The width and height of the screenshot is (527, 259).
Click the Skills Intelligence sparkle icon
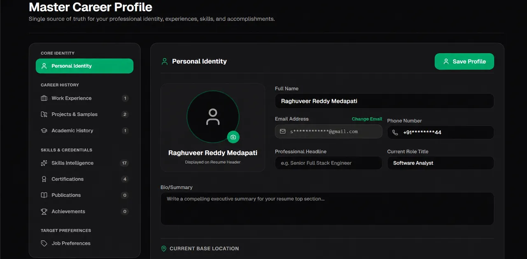(44, 163)
